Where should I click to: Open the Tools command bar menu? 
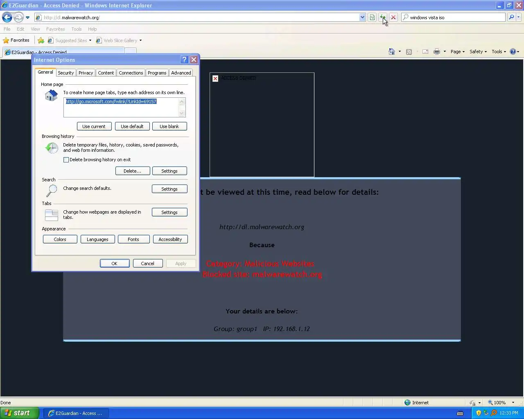pyautogui.click(x=499, y=52)
